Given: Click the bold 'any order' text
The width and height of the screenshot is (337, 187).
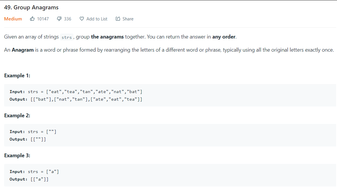Looking at the screenshot, I should coord(224,37).
